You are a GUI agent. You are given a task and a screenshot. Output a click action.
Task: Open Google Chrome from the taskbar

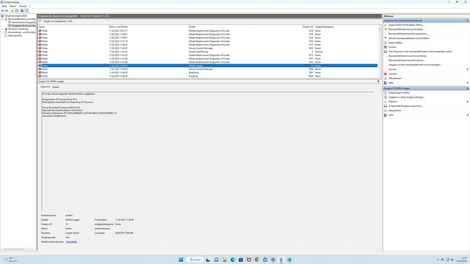point(257,260)
